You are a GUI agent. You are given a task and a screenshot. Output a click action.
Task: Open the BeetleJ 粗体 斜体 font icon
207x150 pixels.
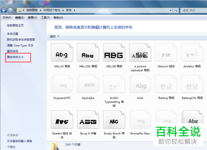click(62, 119)
